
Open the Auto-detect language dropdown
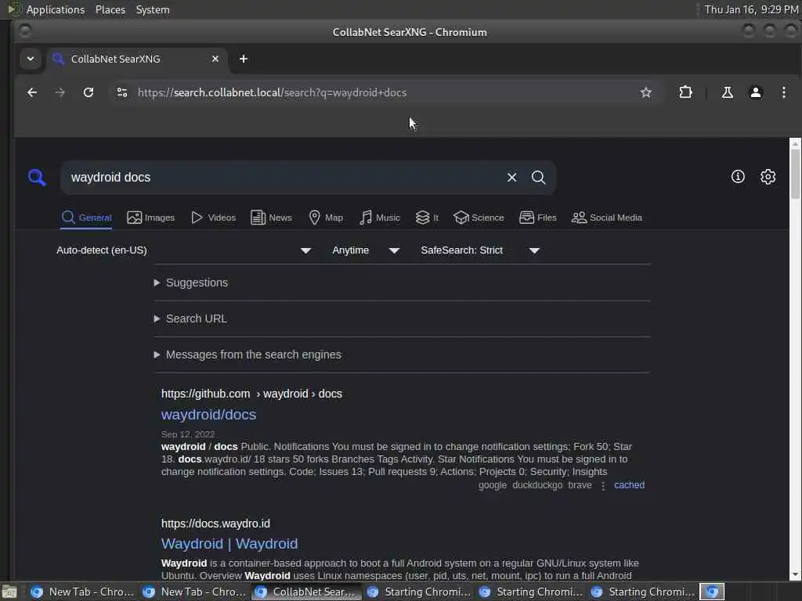183,250
